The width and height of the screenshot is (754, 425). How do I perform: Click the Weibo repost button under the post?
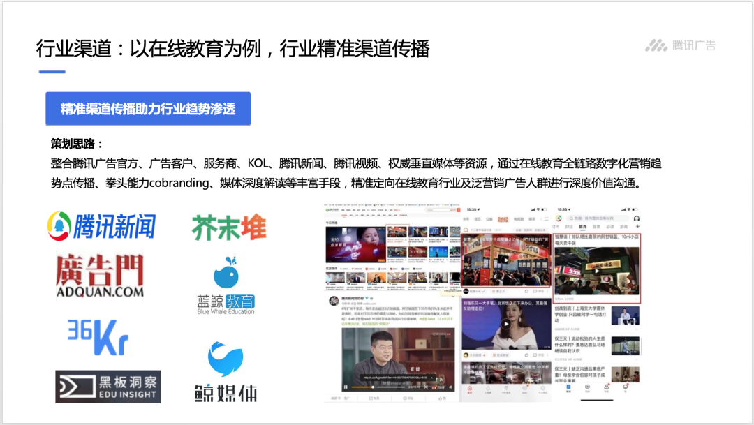(x=374, y=398)
